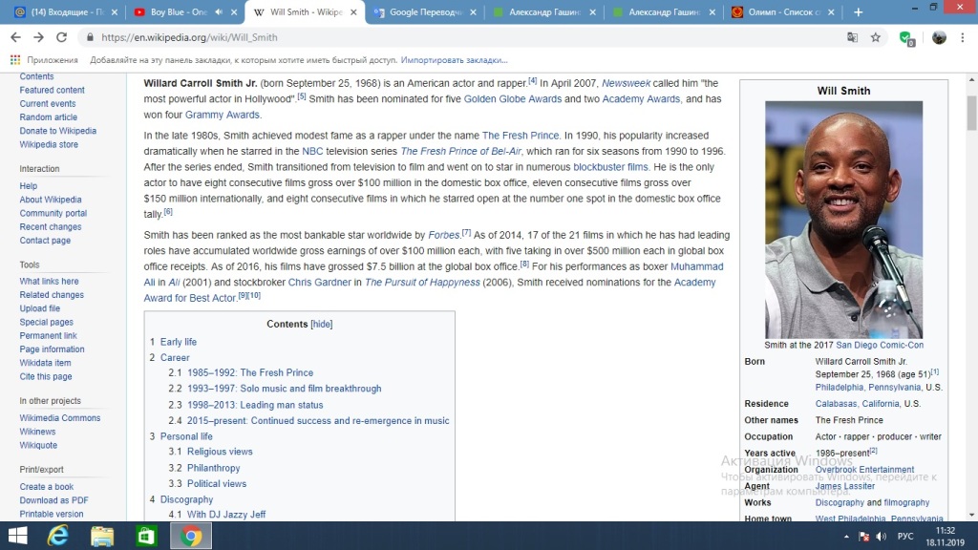
Task: Open the James Lassiter infobox link
Action: (x=845, y=486)
